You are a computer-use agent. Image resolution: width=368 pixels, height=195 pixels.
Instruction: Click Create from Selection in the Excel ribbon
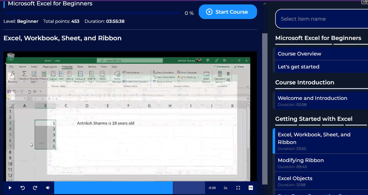pyautogui.click(x=135, y=82)
